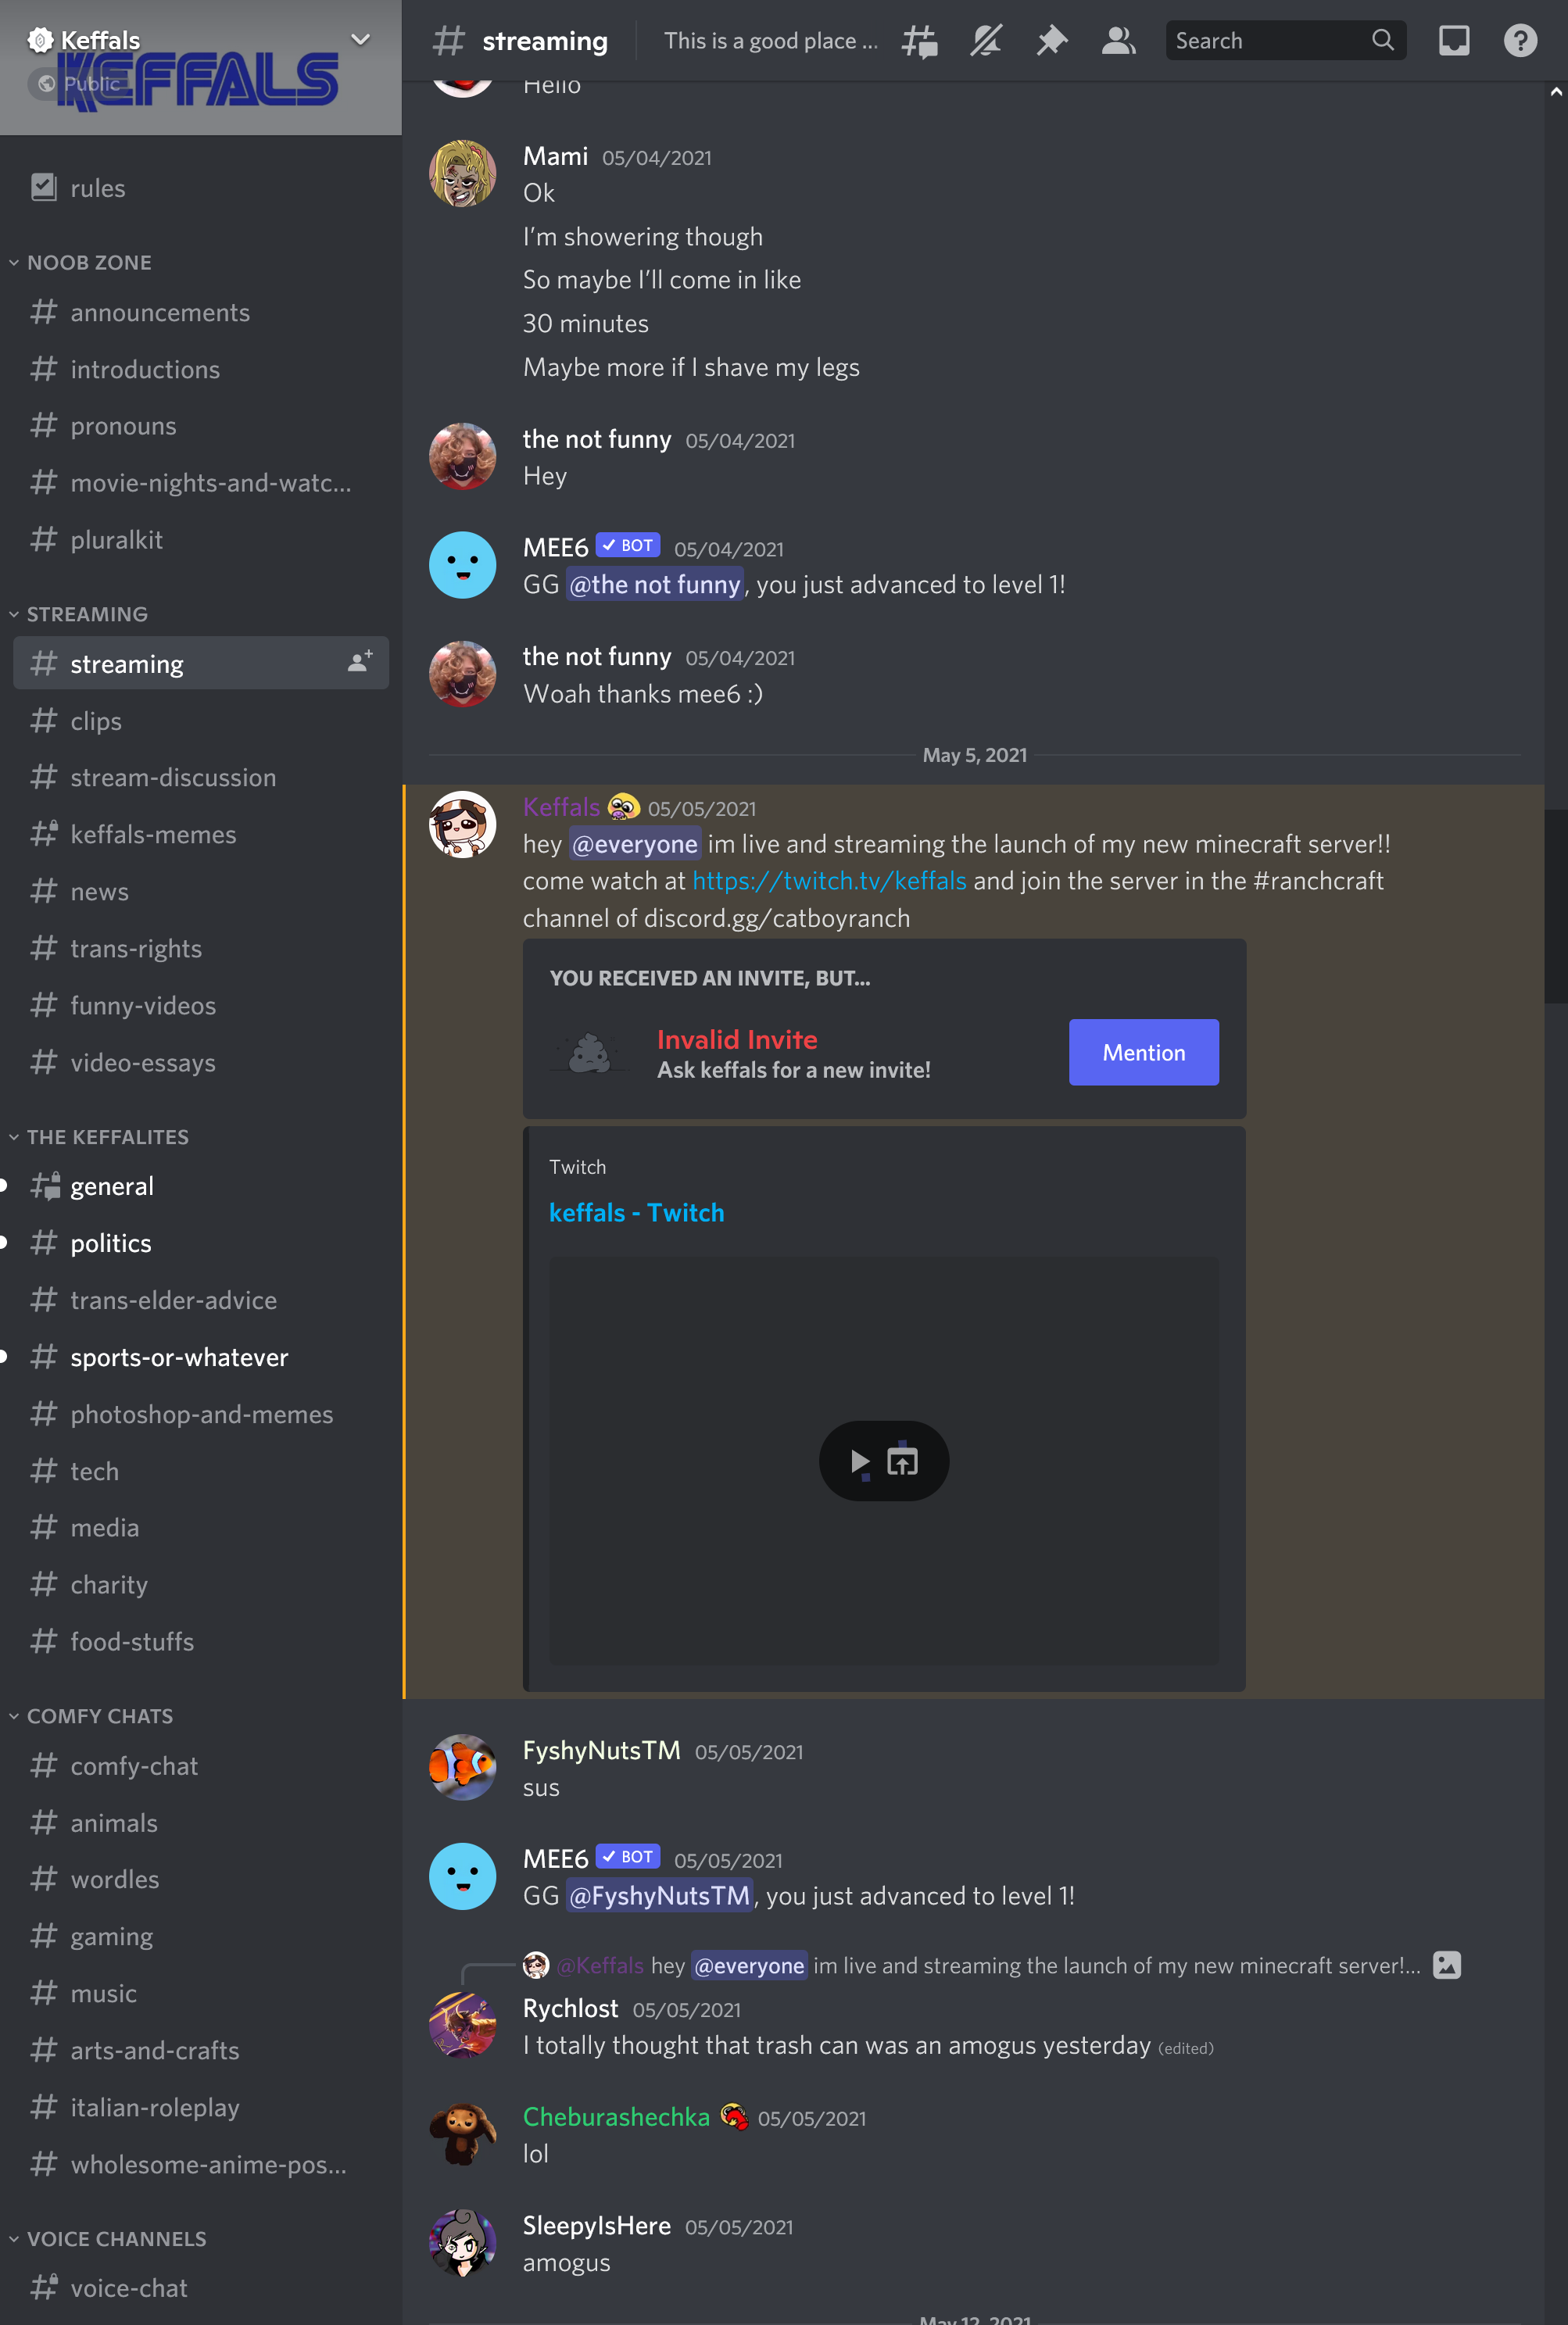
Task: Open the twitch.tv/keffals link
Action: coord(829,881)
